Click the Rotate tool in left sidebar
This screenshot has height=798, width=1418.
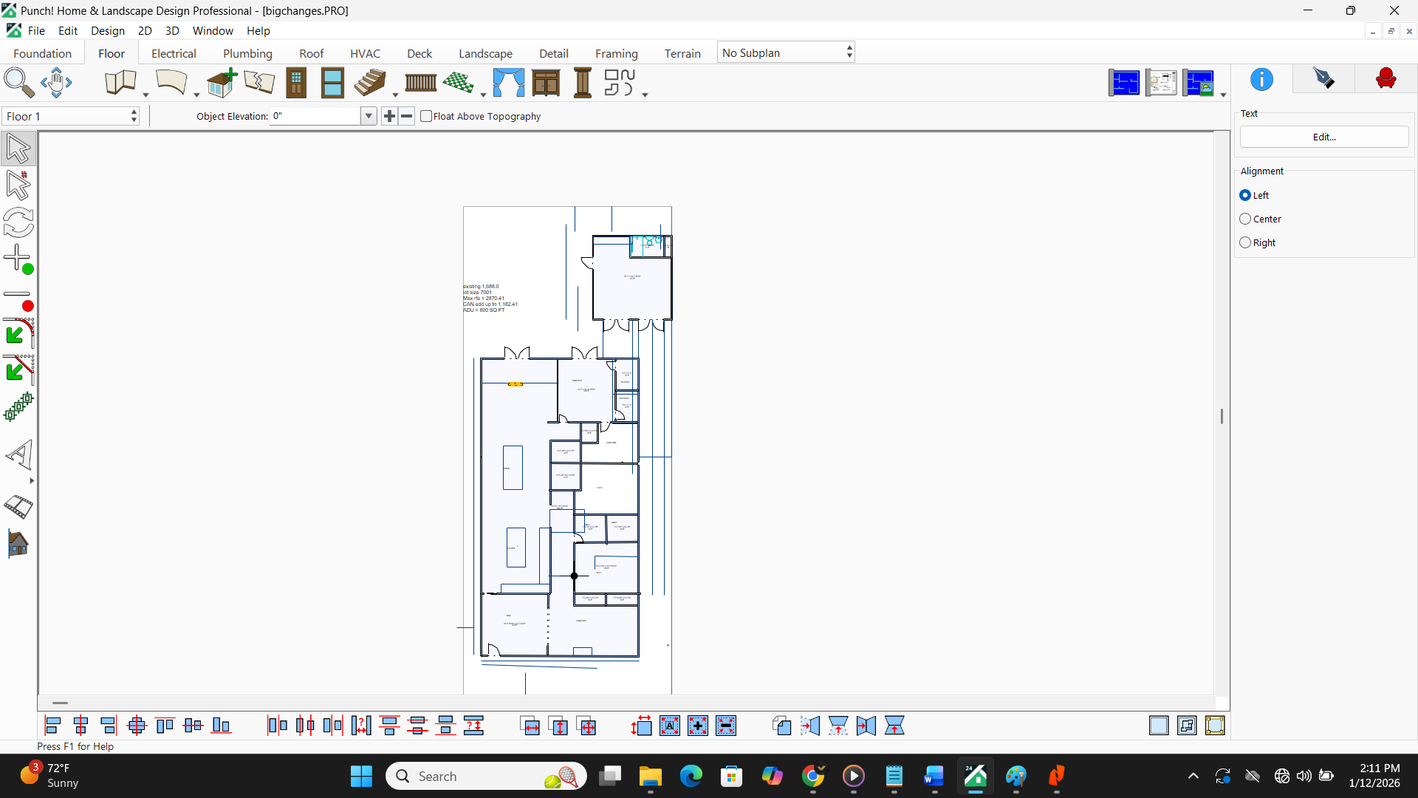point(18,222)
